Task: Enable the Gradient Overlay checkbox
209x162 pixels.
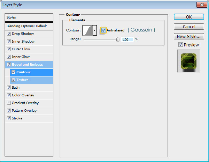Action: pyautogui.click(x=9, y=103)
